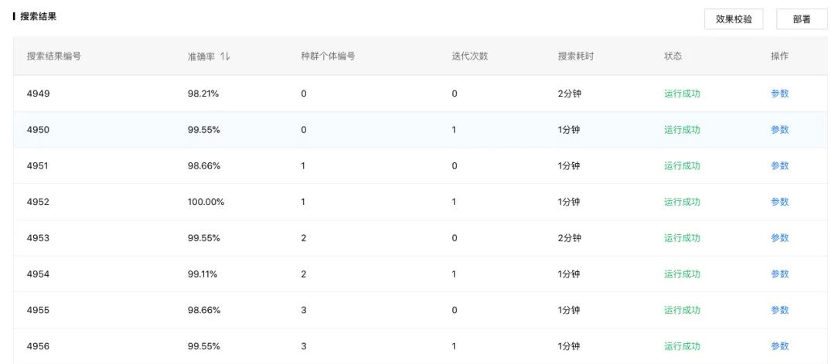Select the 准确率 column header label
This screenshot has height=364, width=835.
click(201, 56)
